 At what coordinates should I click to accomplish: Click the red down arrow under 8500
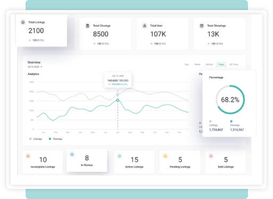94,44
